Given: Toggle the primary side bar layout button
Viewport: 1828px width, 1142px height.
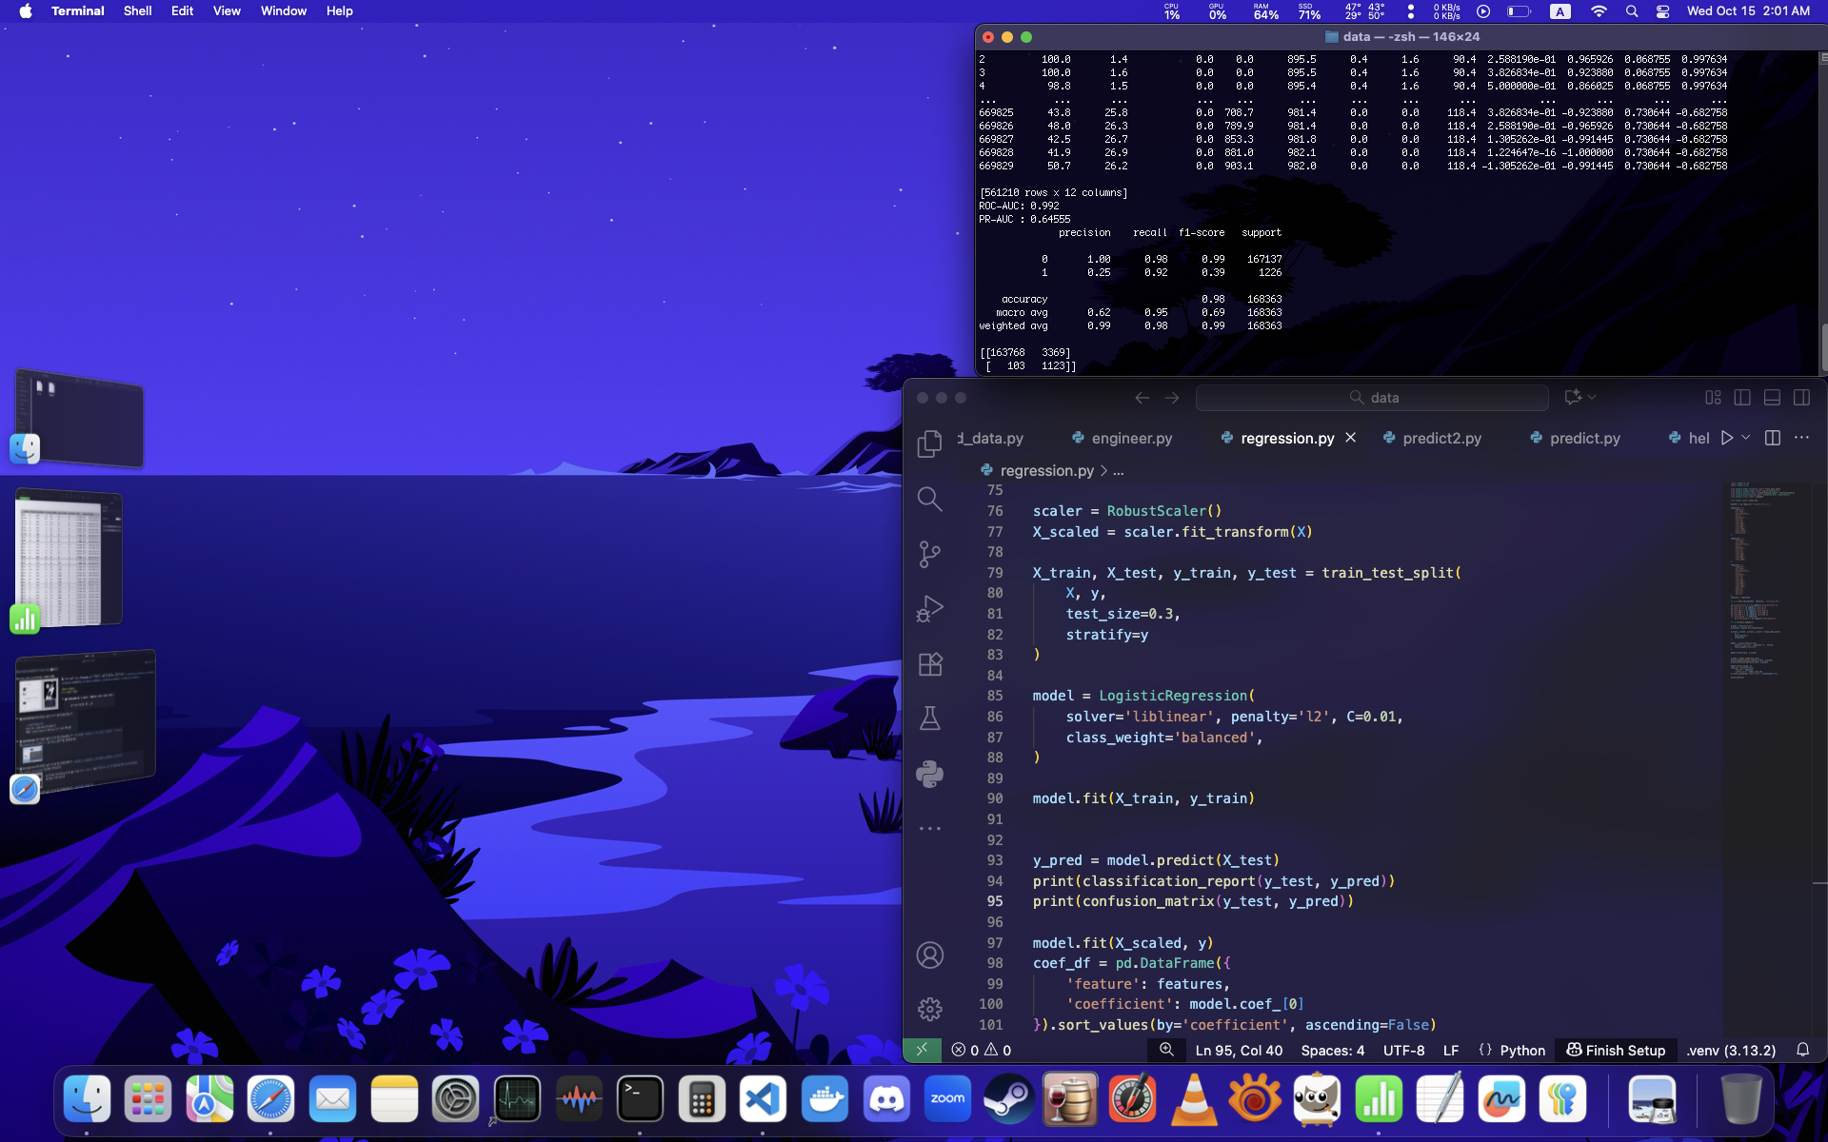Looking at the screenshot, I should (x=1742, y=398).
